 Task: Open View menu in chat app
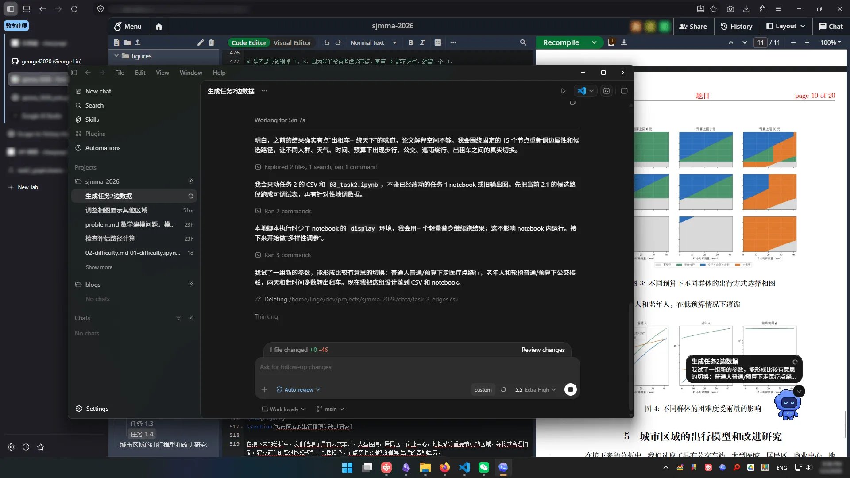(162, 73)
